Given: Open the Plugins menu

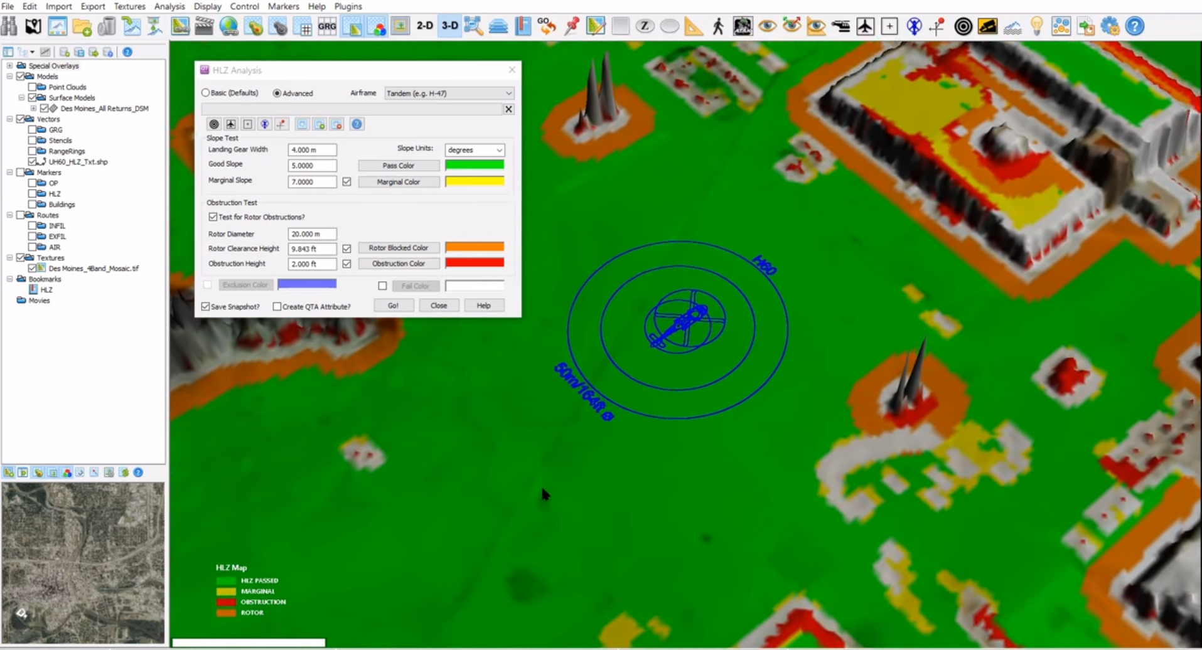Looking at the screenshot, I should click(x=348, y=6).
